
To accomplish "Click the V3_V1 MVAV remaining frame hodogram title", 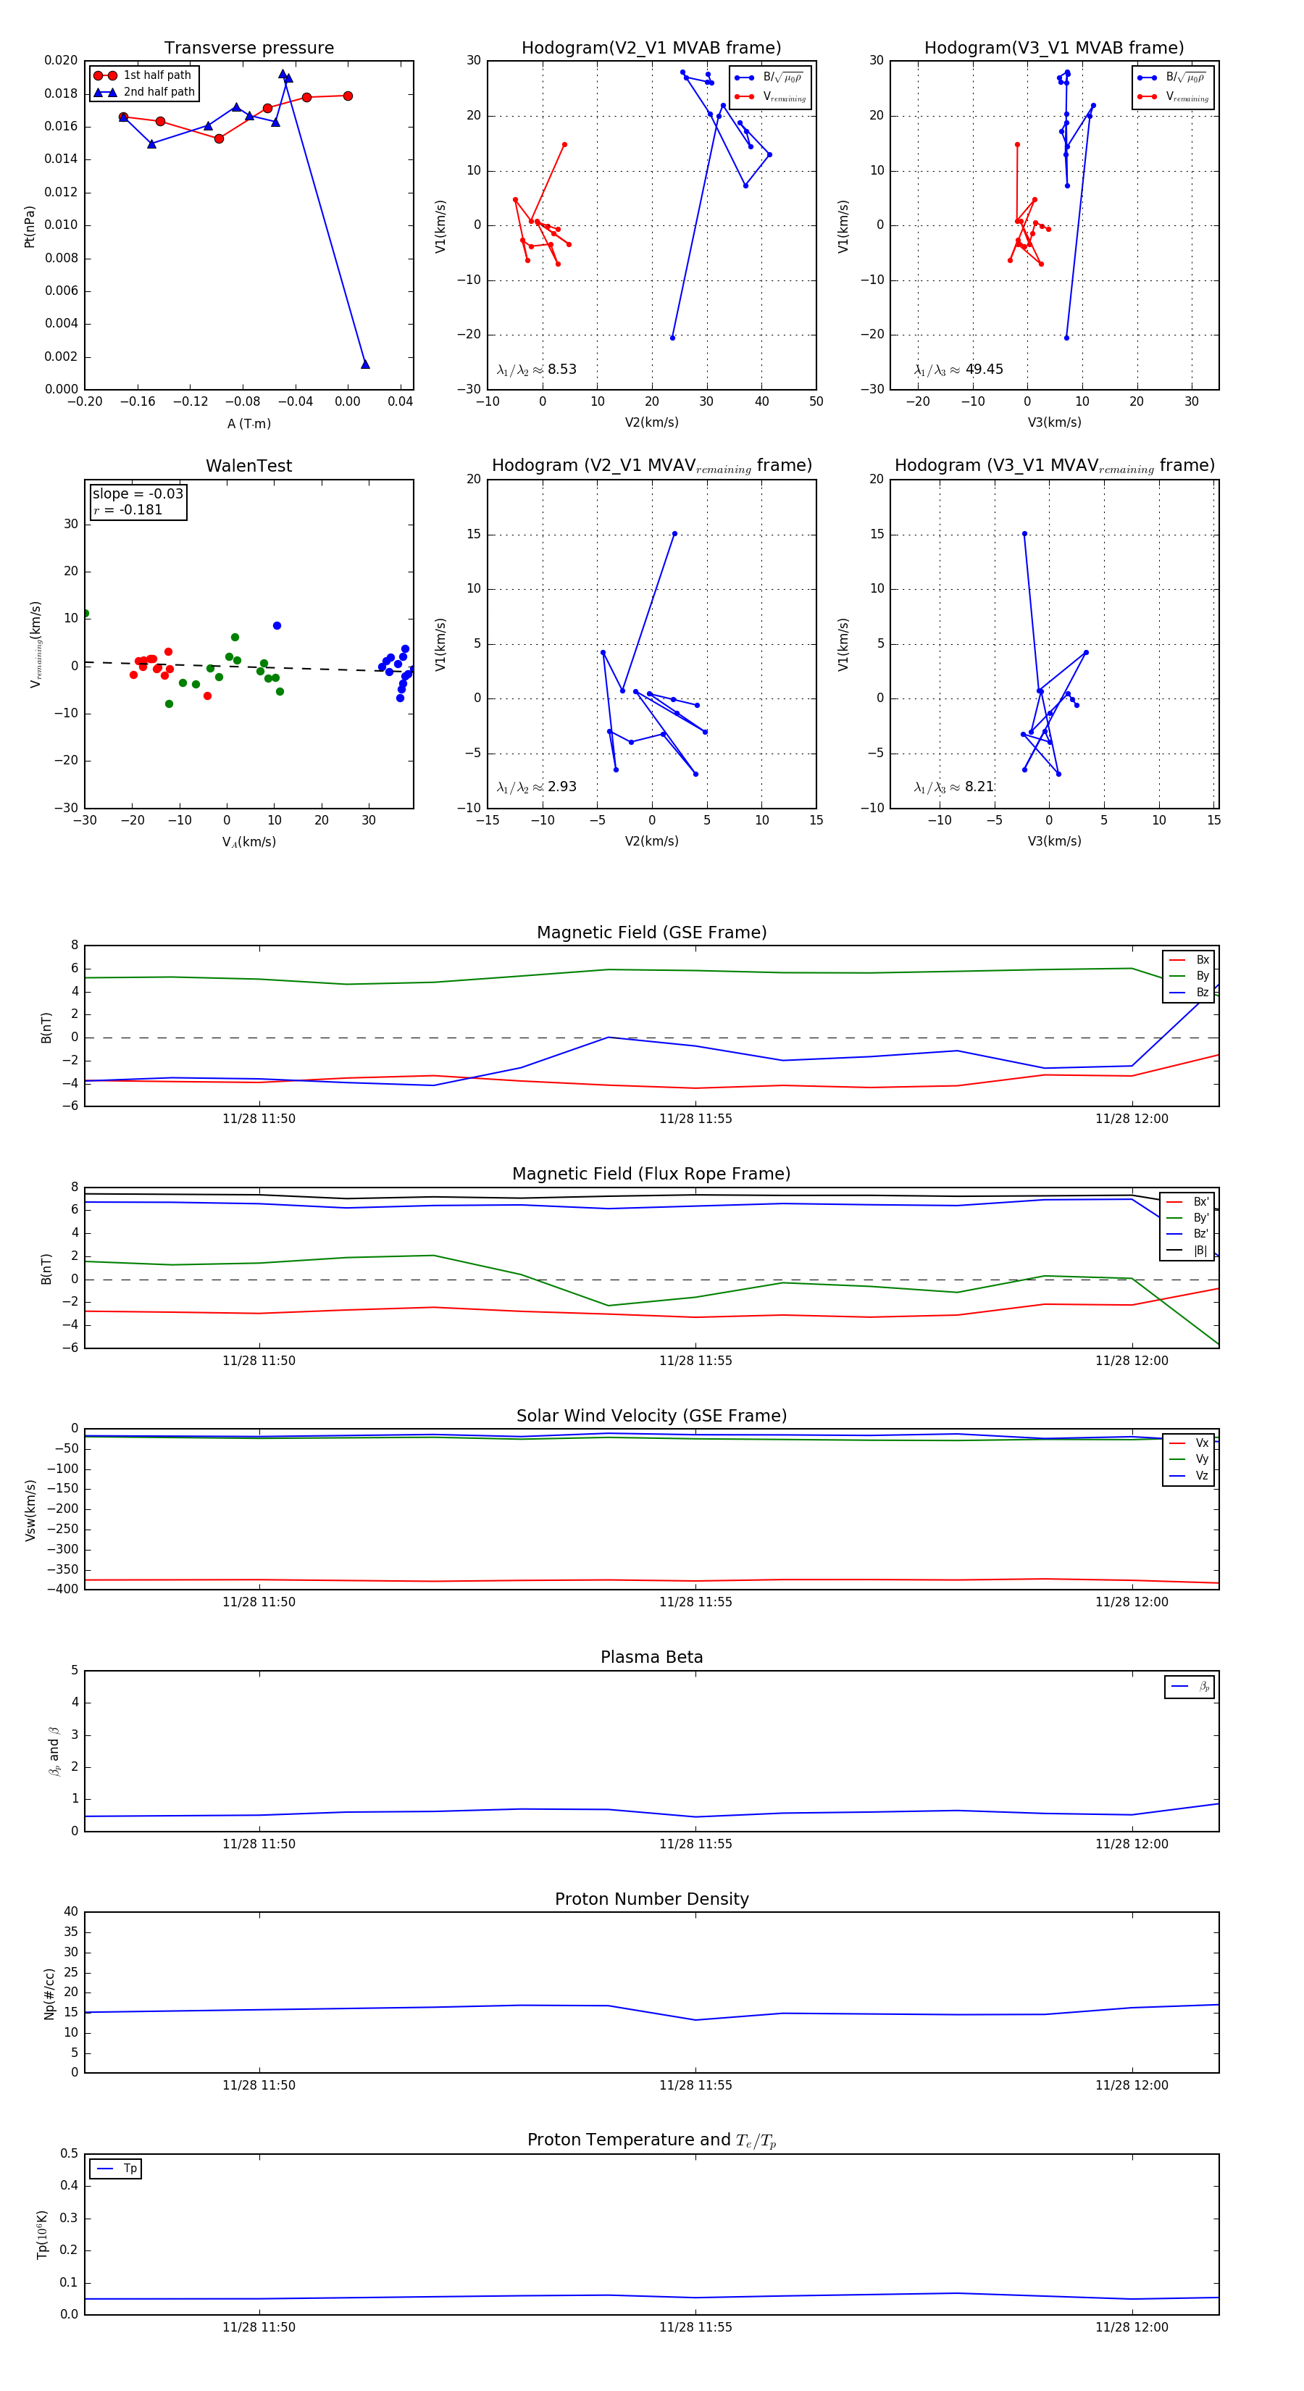I will pyautogui.click(x=1054, y=466).
